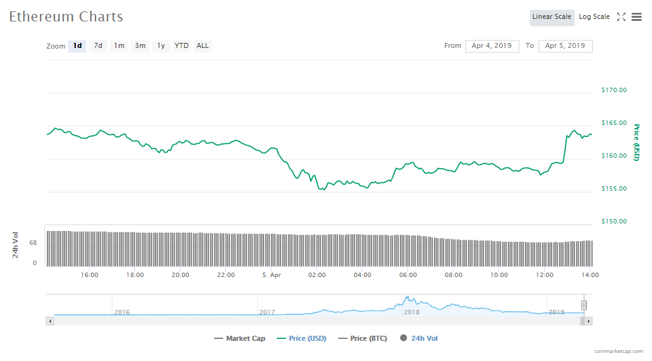Click the From date field

click(x=492, y=46)
